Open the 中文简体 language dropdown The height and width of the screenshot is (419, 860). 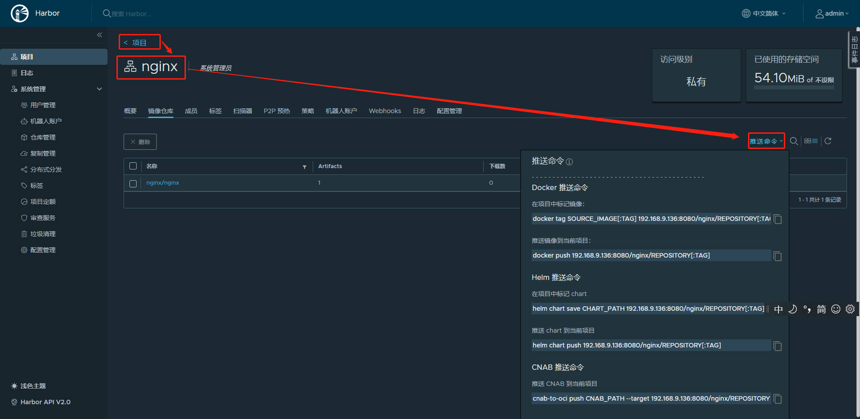[764, 13]
